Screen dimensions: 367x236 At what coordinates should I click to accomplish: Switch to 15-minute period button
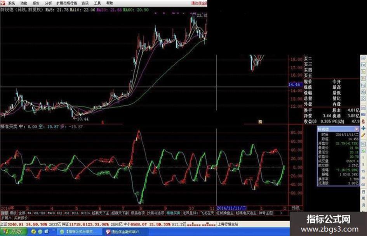[x=363, y=171]
